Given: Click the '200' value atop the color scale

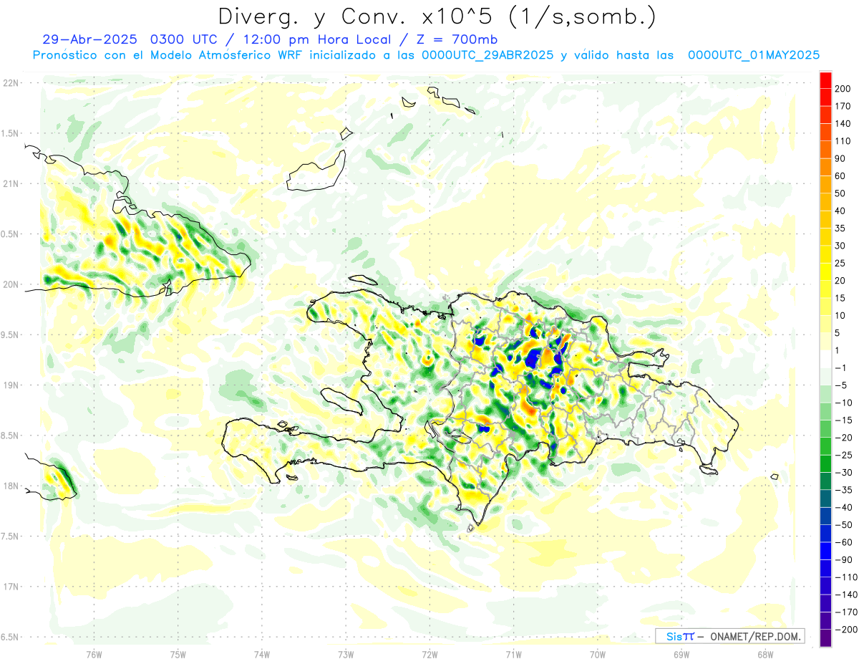Looking at the screenshot, I should pos(844,89).
